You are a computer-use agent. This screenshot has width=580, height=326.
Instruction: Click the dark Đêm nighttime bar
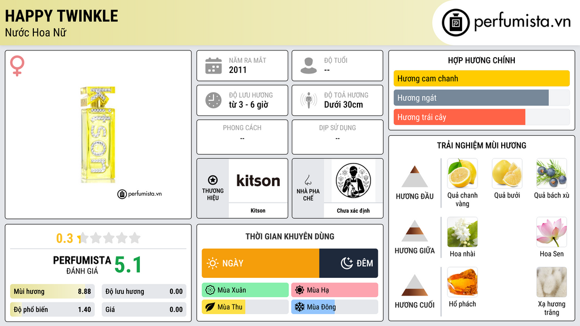(x=348, y=263)
